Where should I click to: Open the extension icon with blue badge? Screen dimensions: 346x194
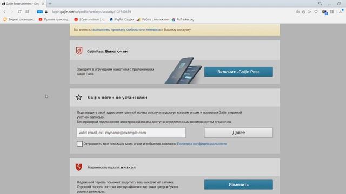pos(324,12)
